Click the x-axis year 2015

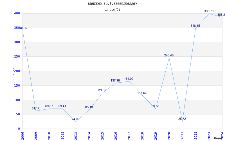click(x=102, y=136)
